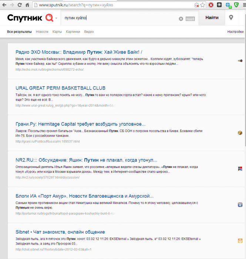Image resolution: width=246 pixels, height=259 pixels.
Task: Click the browser address bar URL
Action: coord(76,5)
